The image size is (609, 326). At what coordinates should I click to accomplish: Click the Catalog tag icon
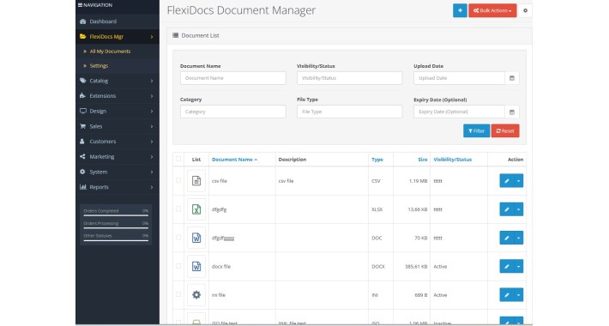[x=82, y=81]
